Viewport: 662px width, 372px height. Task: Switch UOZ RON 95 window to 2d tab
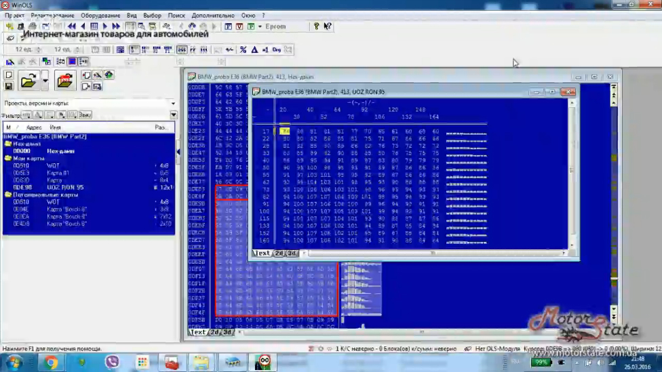click(279, 253)
